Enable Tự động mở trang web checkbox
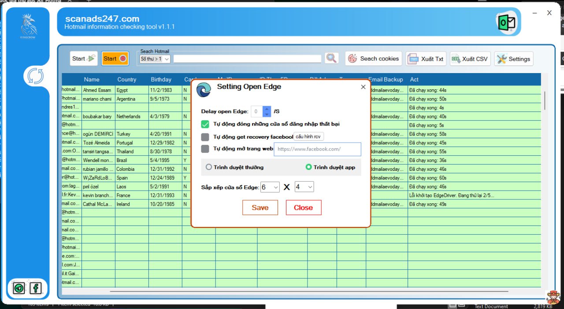This screenshot has height=309, width=564. (x=205, y=149)
